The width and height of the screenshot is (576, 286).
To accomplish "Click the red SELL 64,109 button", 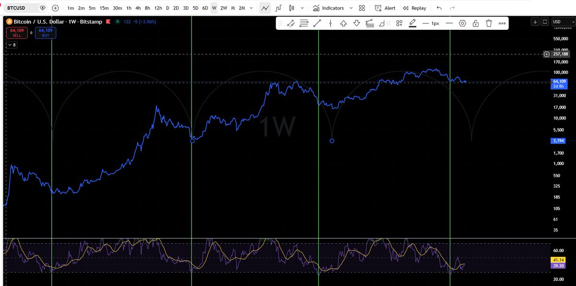I will [17, 33].
